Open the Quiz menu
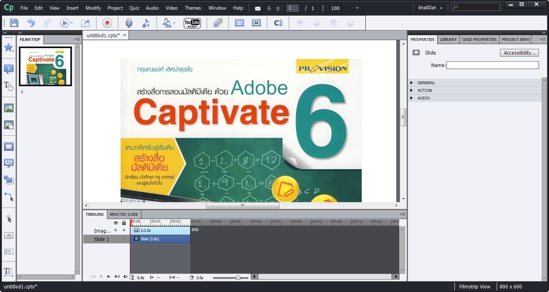 click(x=134, y=8)
